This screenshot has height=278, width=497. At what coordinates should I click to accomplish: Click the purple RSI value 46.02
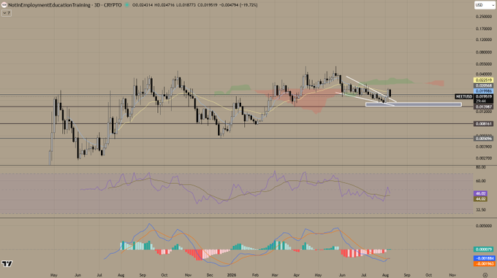(480, 193)
